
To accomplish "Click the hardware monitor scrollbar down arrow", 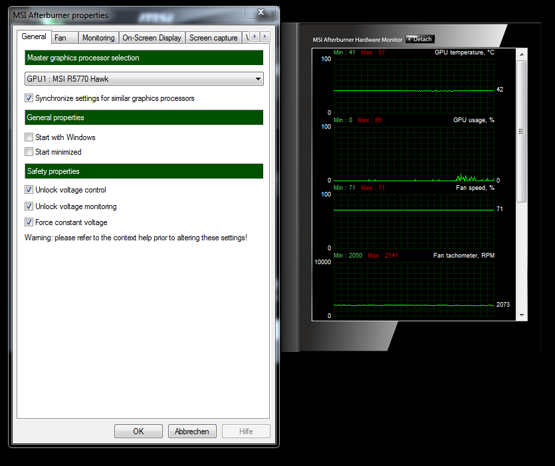I will tap(522, 315).
